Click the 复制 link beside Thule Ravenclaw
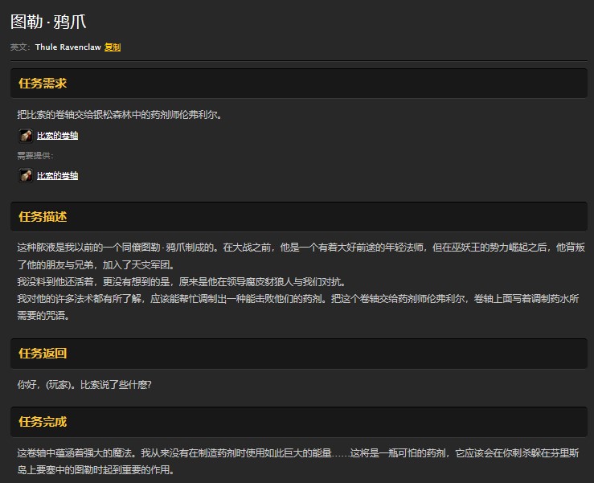Screen dimensions: 594x483 [113, 47]
